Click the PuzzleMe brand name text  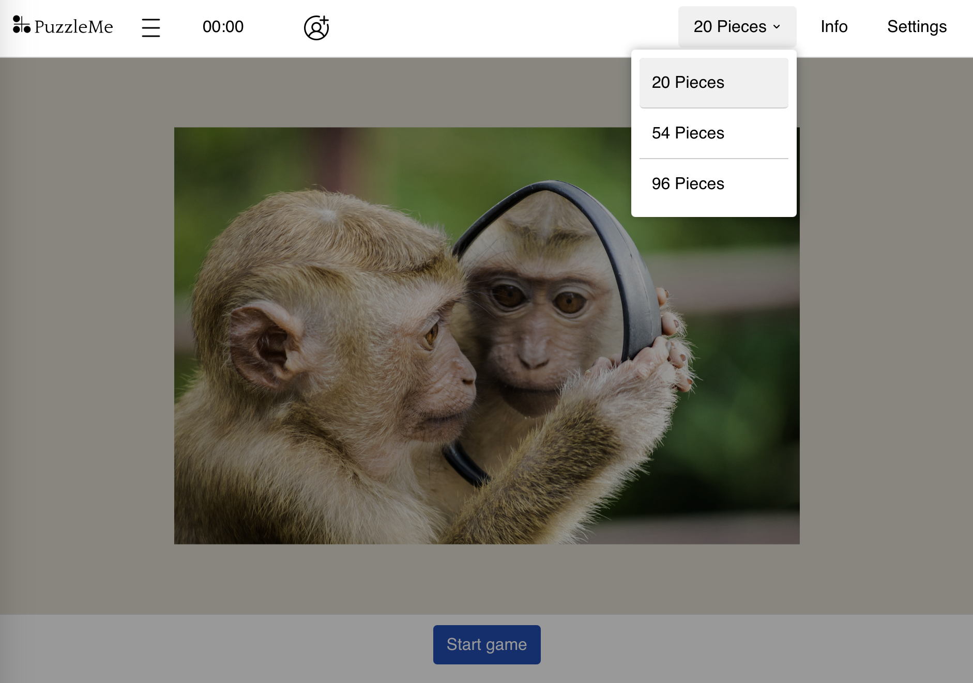click(73, 27)
